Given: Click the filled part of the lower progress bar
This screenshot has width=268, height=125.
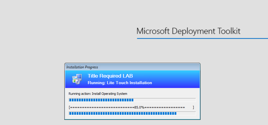Looking at the screenshot, I should (122, 113).
